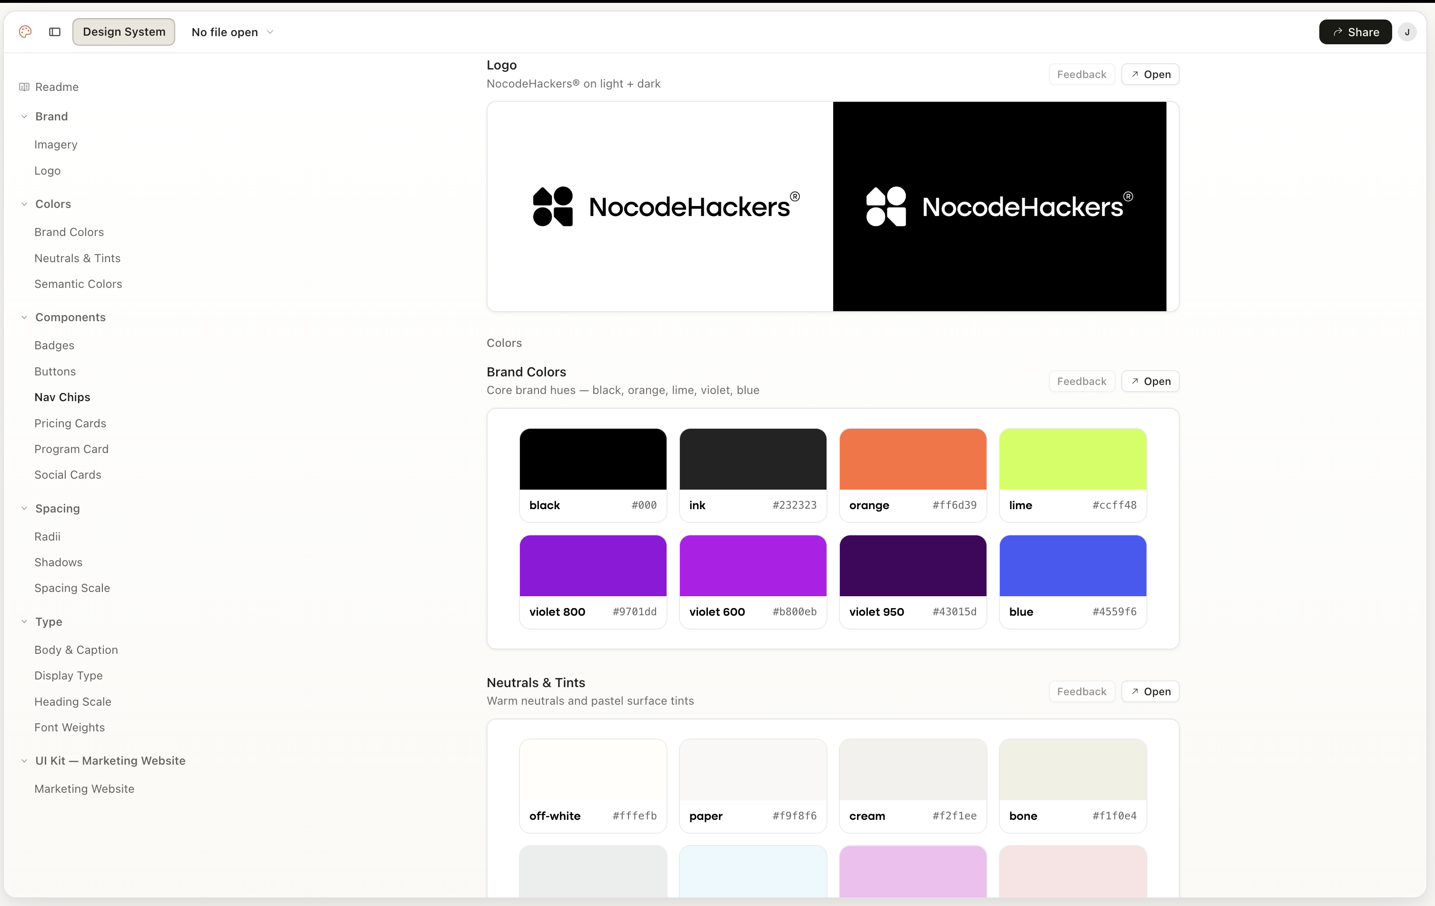The width and height of the screenshot is (1435, 906).
Task: Select Semantic Colors in sidebar
Action: (78, 284)
